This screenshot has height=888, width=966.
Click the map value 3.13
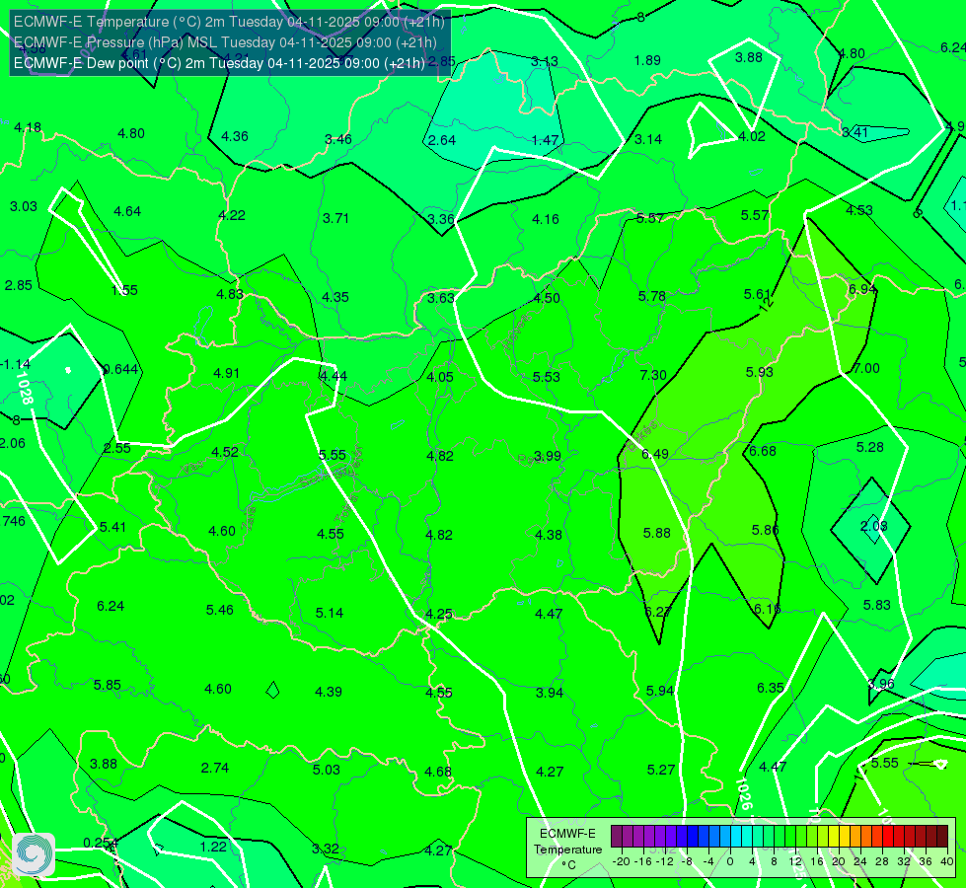click(x=545, y=61)
